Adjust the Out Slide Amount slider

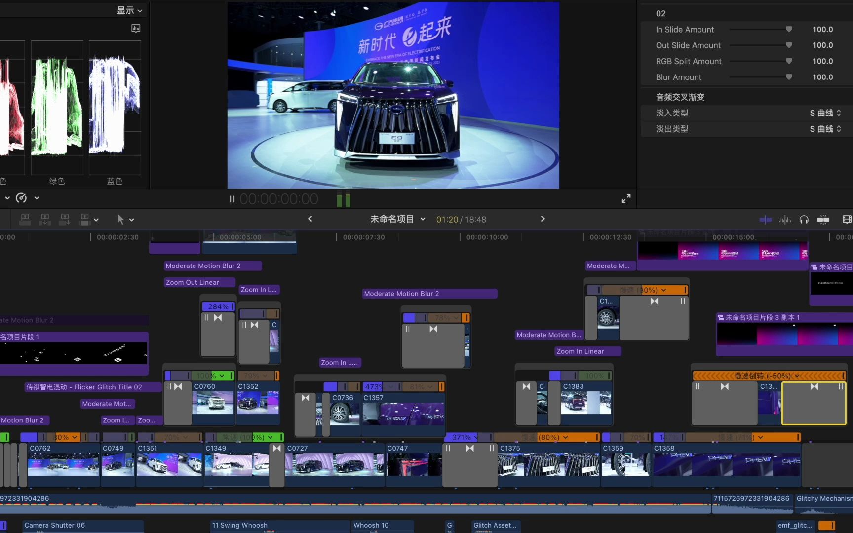(761, 45)
